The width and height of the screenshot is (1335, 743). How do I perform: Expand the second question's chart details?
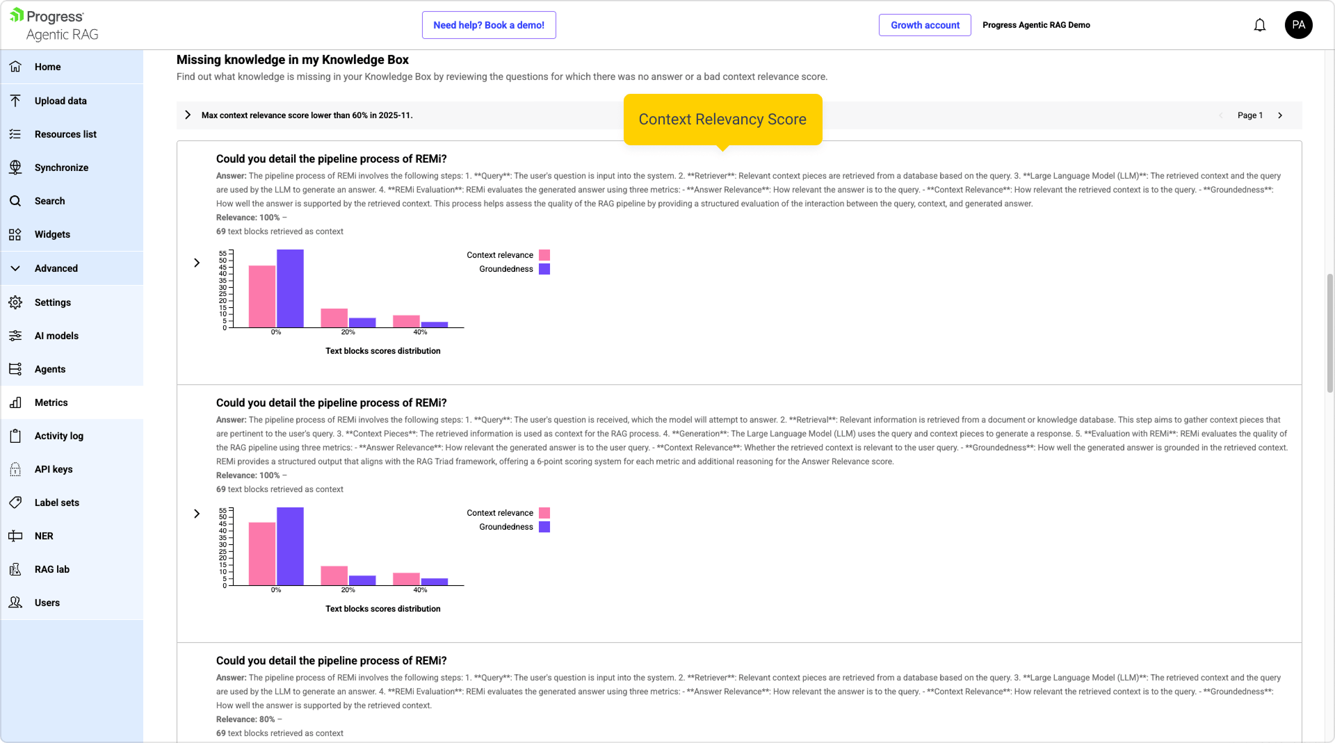(x=197, y=514)
